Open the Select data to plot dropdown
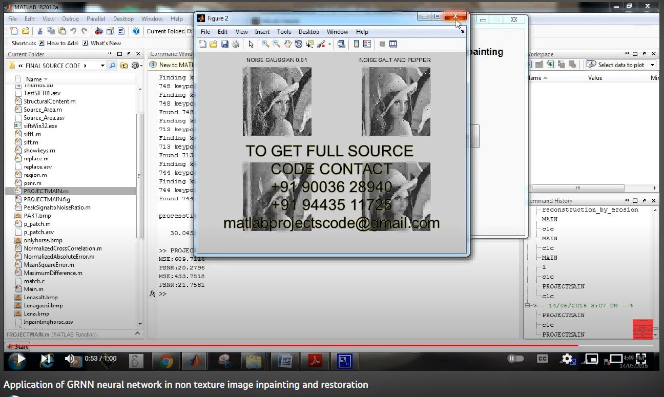The image size is (664, 397). pos(621,65)
